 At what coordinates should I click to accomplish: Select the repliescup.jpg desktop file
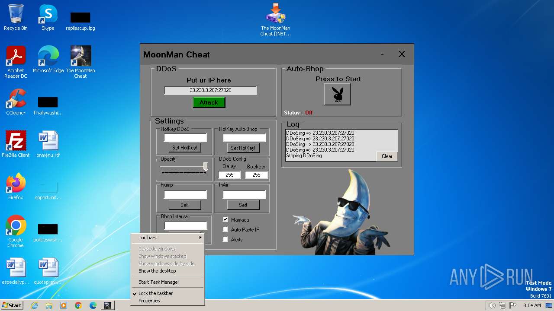click(x=81, y=21)
